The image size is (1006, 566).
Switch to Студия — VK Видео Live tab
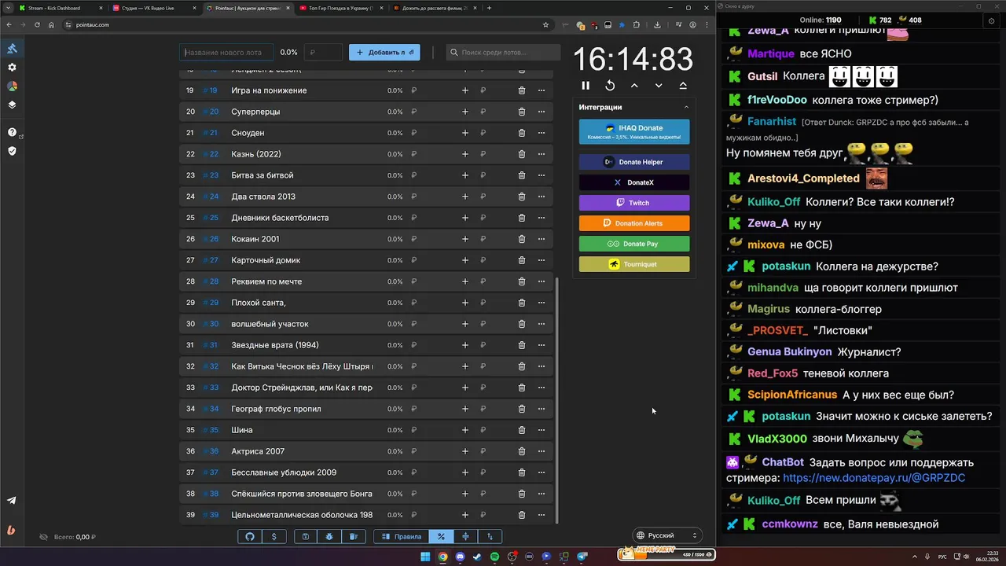click(155, 8)
